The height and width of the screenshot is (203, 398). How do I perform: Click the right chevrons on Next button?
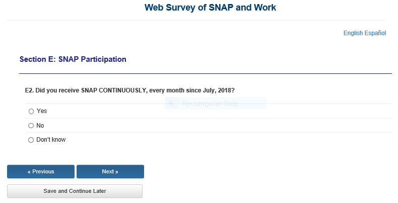pos(117,172)
